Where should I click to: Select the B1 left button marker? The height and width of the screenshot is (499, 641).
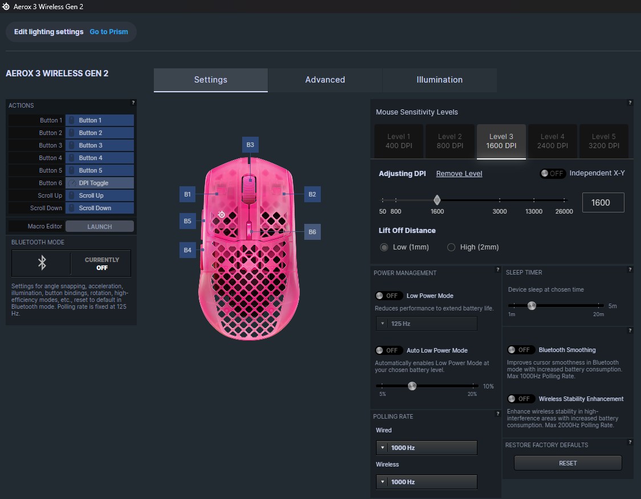click(x=187, y=194)
